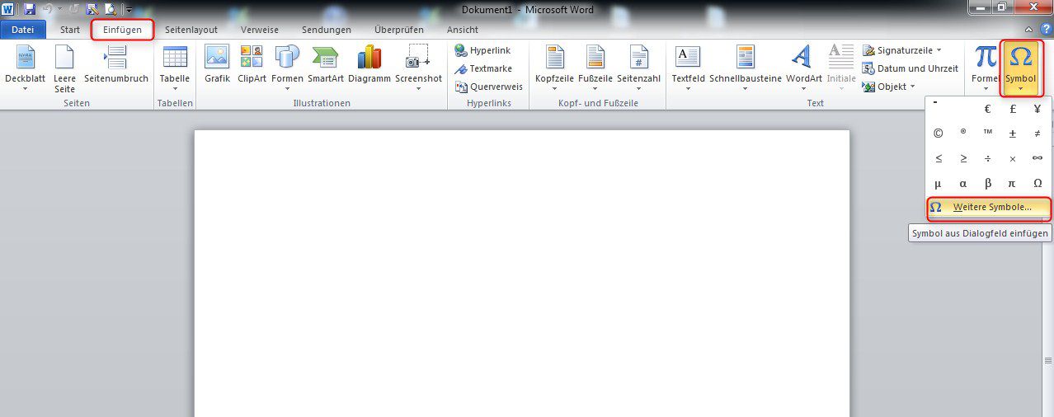
Task: Open the Tabelle table gallery
Action: (175, 68)
